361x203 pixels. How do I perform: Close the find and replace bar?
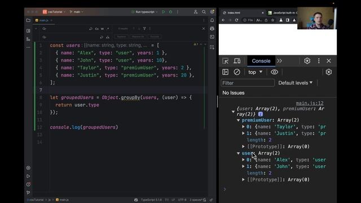[x=204, y=29]
